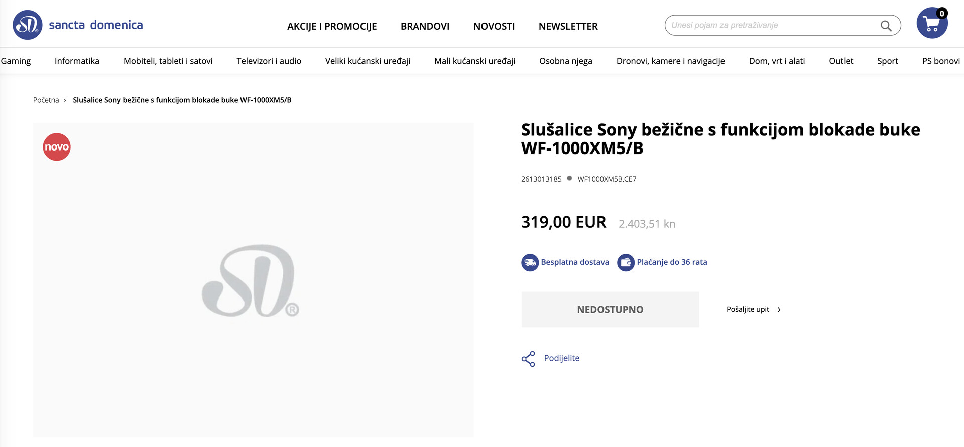This screenshot has width=964, height=447.
Task: Click the Nedostupno button
Action: (610, 310)
